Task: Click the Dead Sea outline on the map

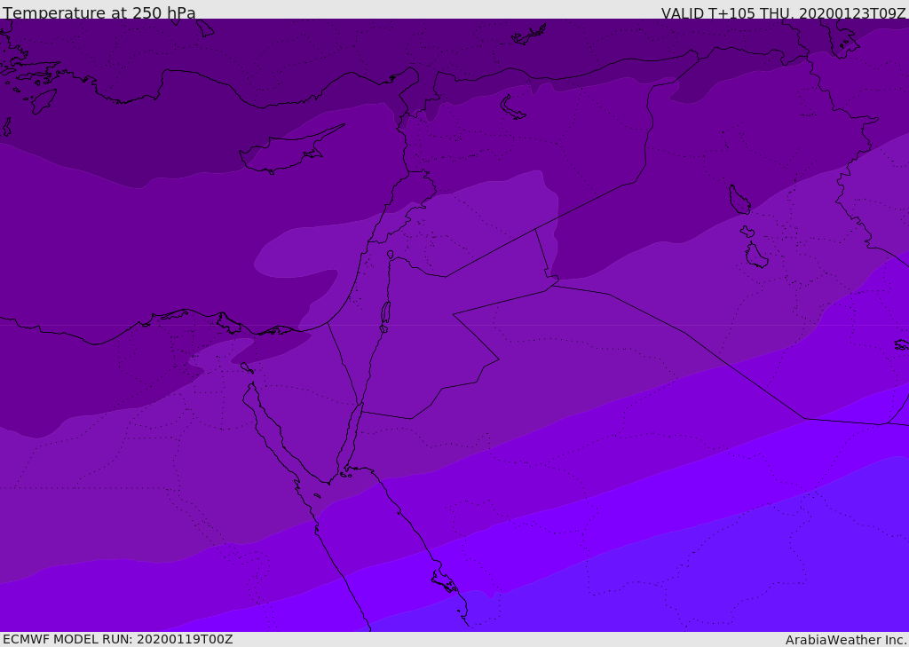Action: tap(385, 317)
